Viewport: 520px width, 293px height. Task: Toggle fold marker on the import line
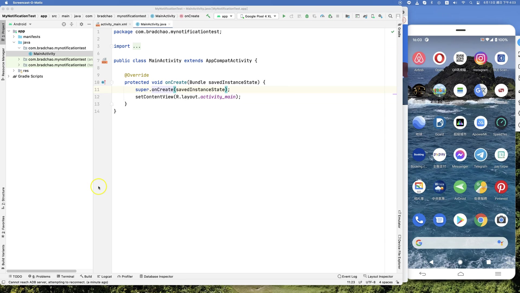[112, 46]
